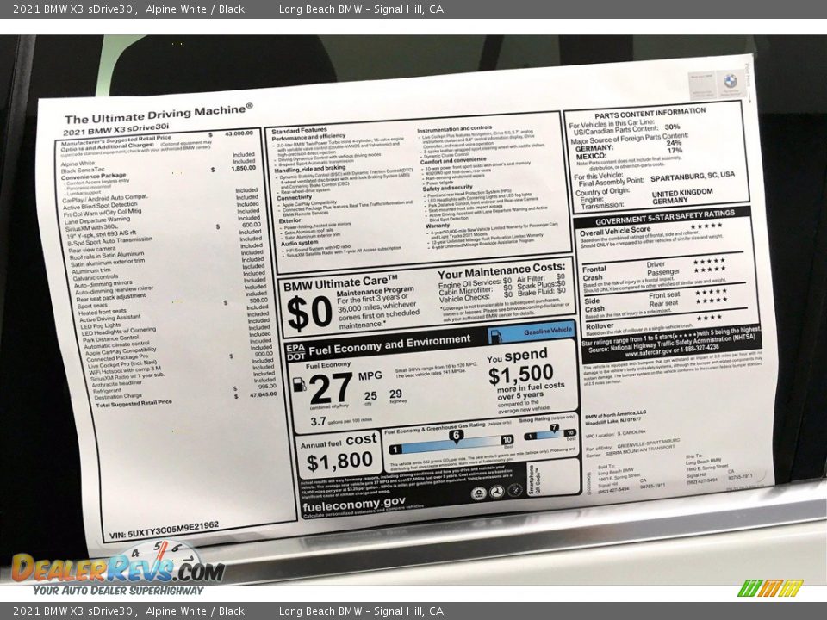Click the Greenhouse Gas Rating marker showing 6
The height and width of the screenshot is (620, 827).
[x=457, y=436]
